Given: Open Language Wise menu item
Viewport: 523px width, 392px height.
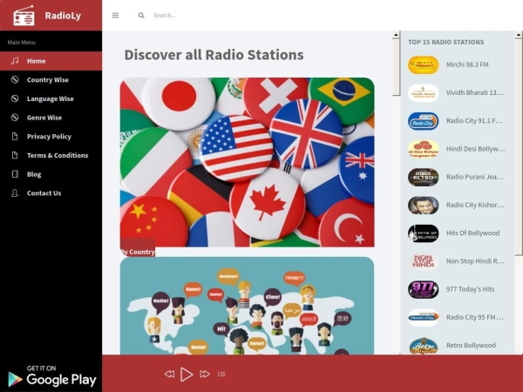Looking at the screenshot, I should pyautogui.click(x=51, y=98).
